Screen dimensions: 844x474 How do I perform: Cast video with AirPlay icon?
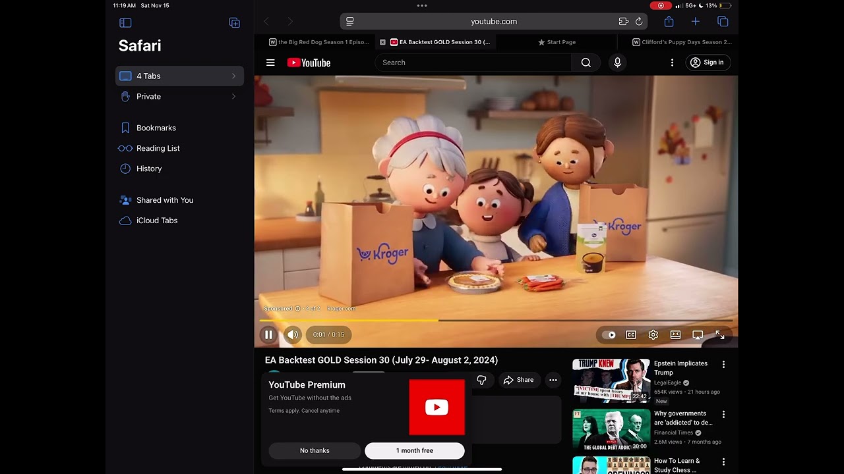[x=698, y=334]
